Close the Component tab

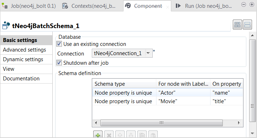point(168,7)
